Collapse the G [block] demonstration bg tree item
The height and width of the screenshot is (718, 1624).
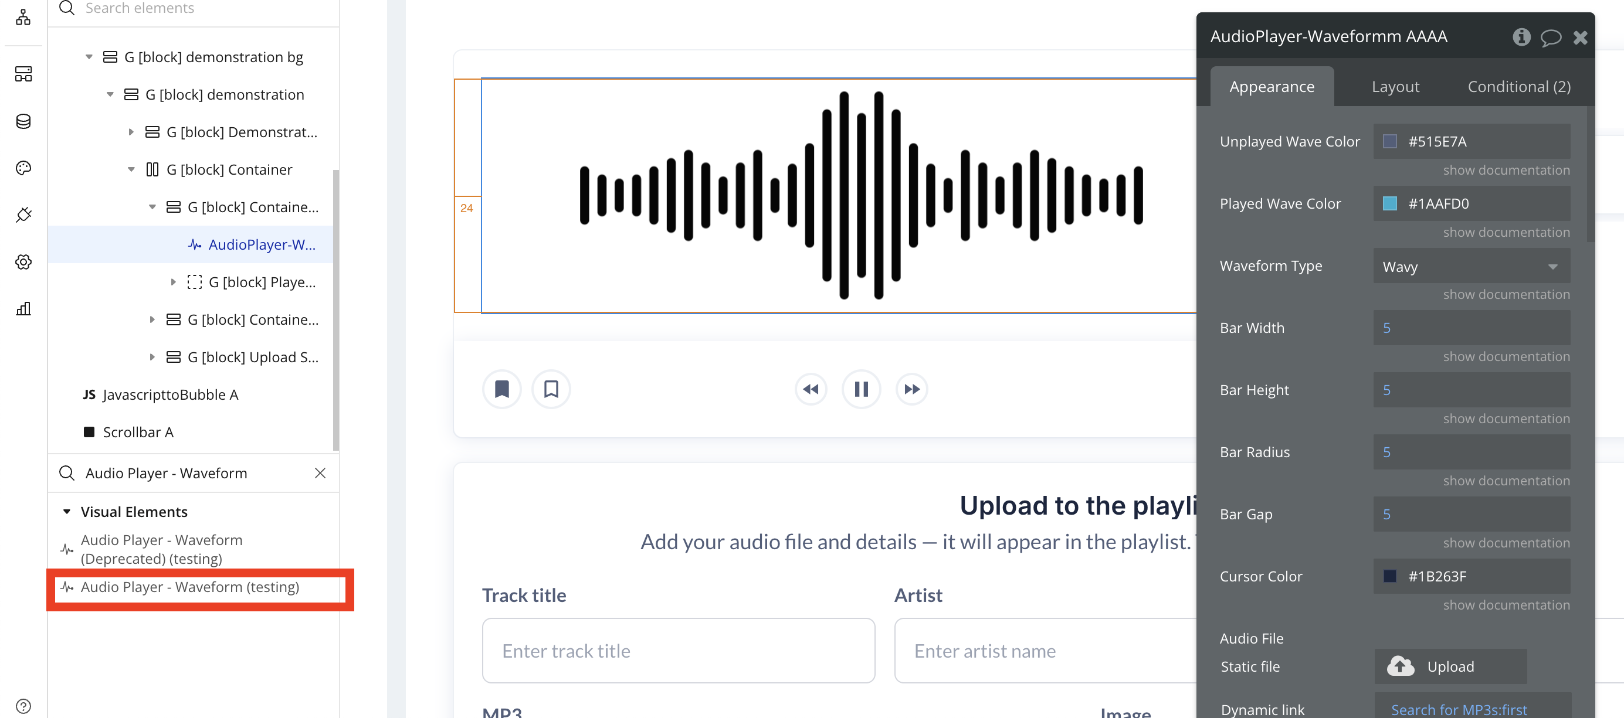(x=89, y=57)
